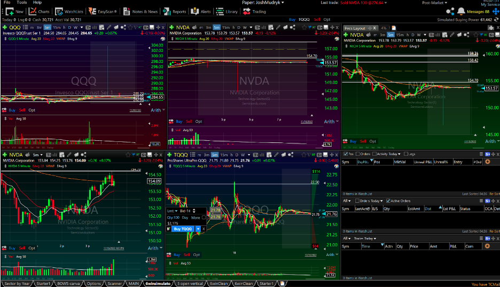The height and width of the screenshot is (287, 500).
Task: Open the Last trade dropdown arrow
Action: point(386,3)
